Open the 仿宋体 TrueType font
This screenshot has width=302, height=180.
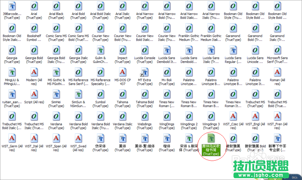[x=100, y=138]
